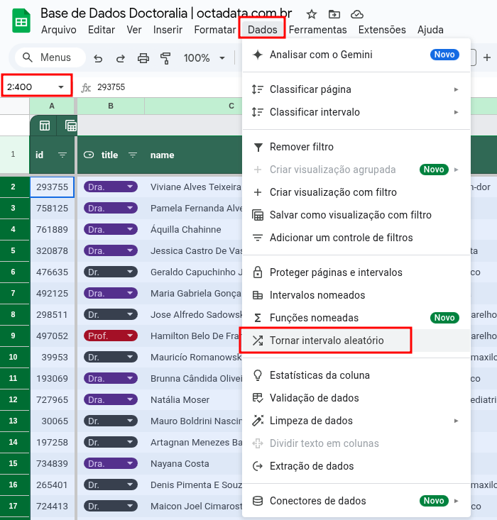Open the Extensões menu

click(382, 30)
